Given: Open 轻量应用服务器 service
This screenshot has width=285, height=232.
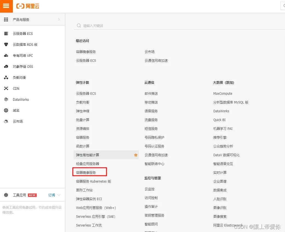Looking at the screenshot, I should (x=88, y=164).
